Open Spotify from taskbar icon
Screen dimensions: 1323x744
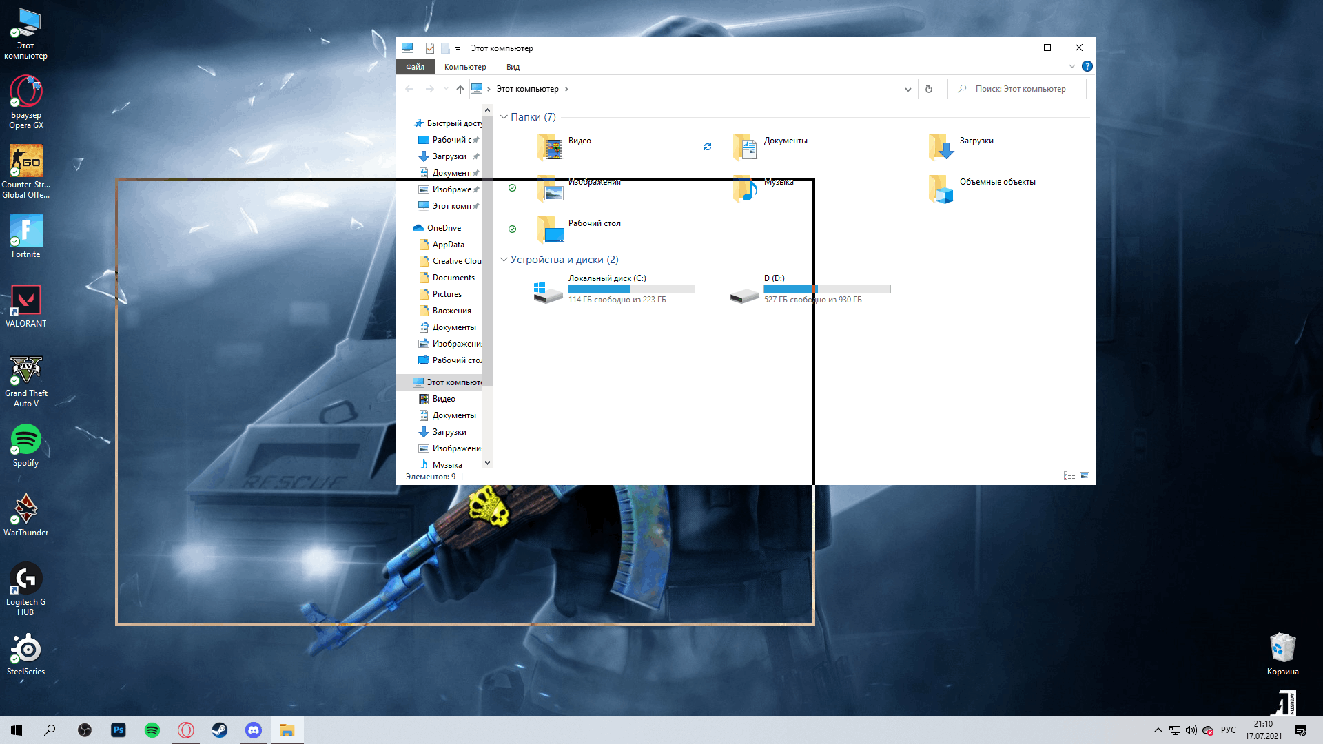[152, 730]
